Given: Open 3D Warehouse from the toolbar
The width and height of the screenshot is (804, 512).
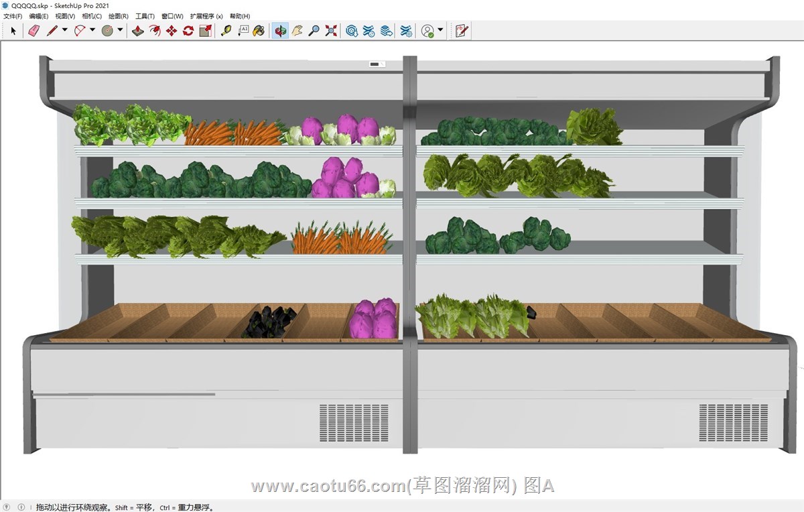Looking at the screenshot, I should click(x=352, y=31).
